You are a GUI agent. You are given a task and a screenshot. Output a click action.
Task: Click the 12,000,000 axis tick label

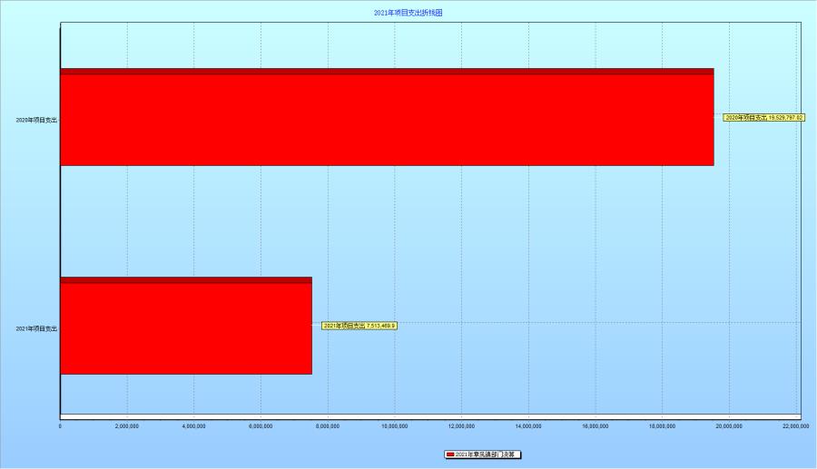462,425
